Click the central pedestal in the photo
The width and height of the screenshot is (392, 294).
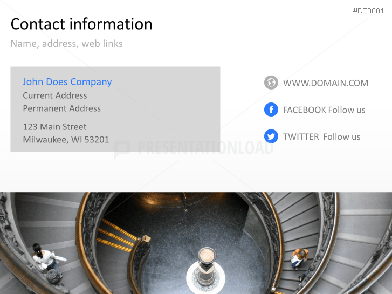207,266
